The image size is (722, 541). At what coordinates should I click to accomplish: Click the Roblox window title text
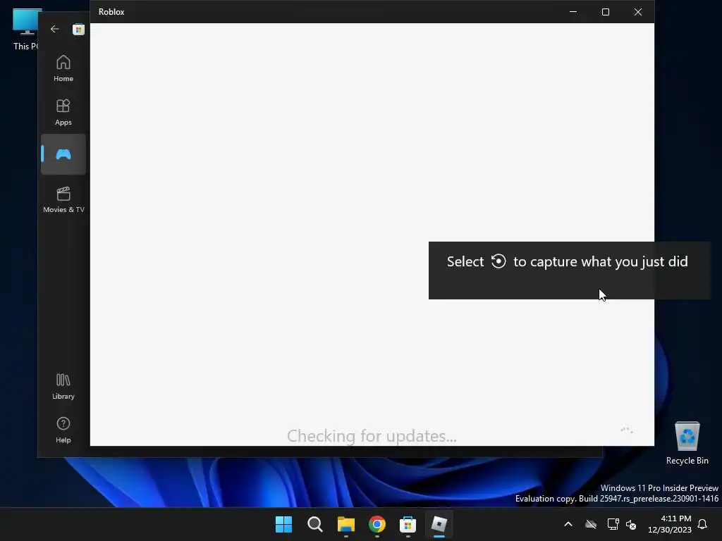tap(111, 12)
